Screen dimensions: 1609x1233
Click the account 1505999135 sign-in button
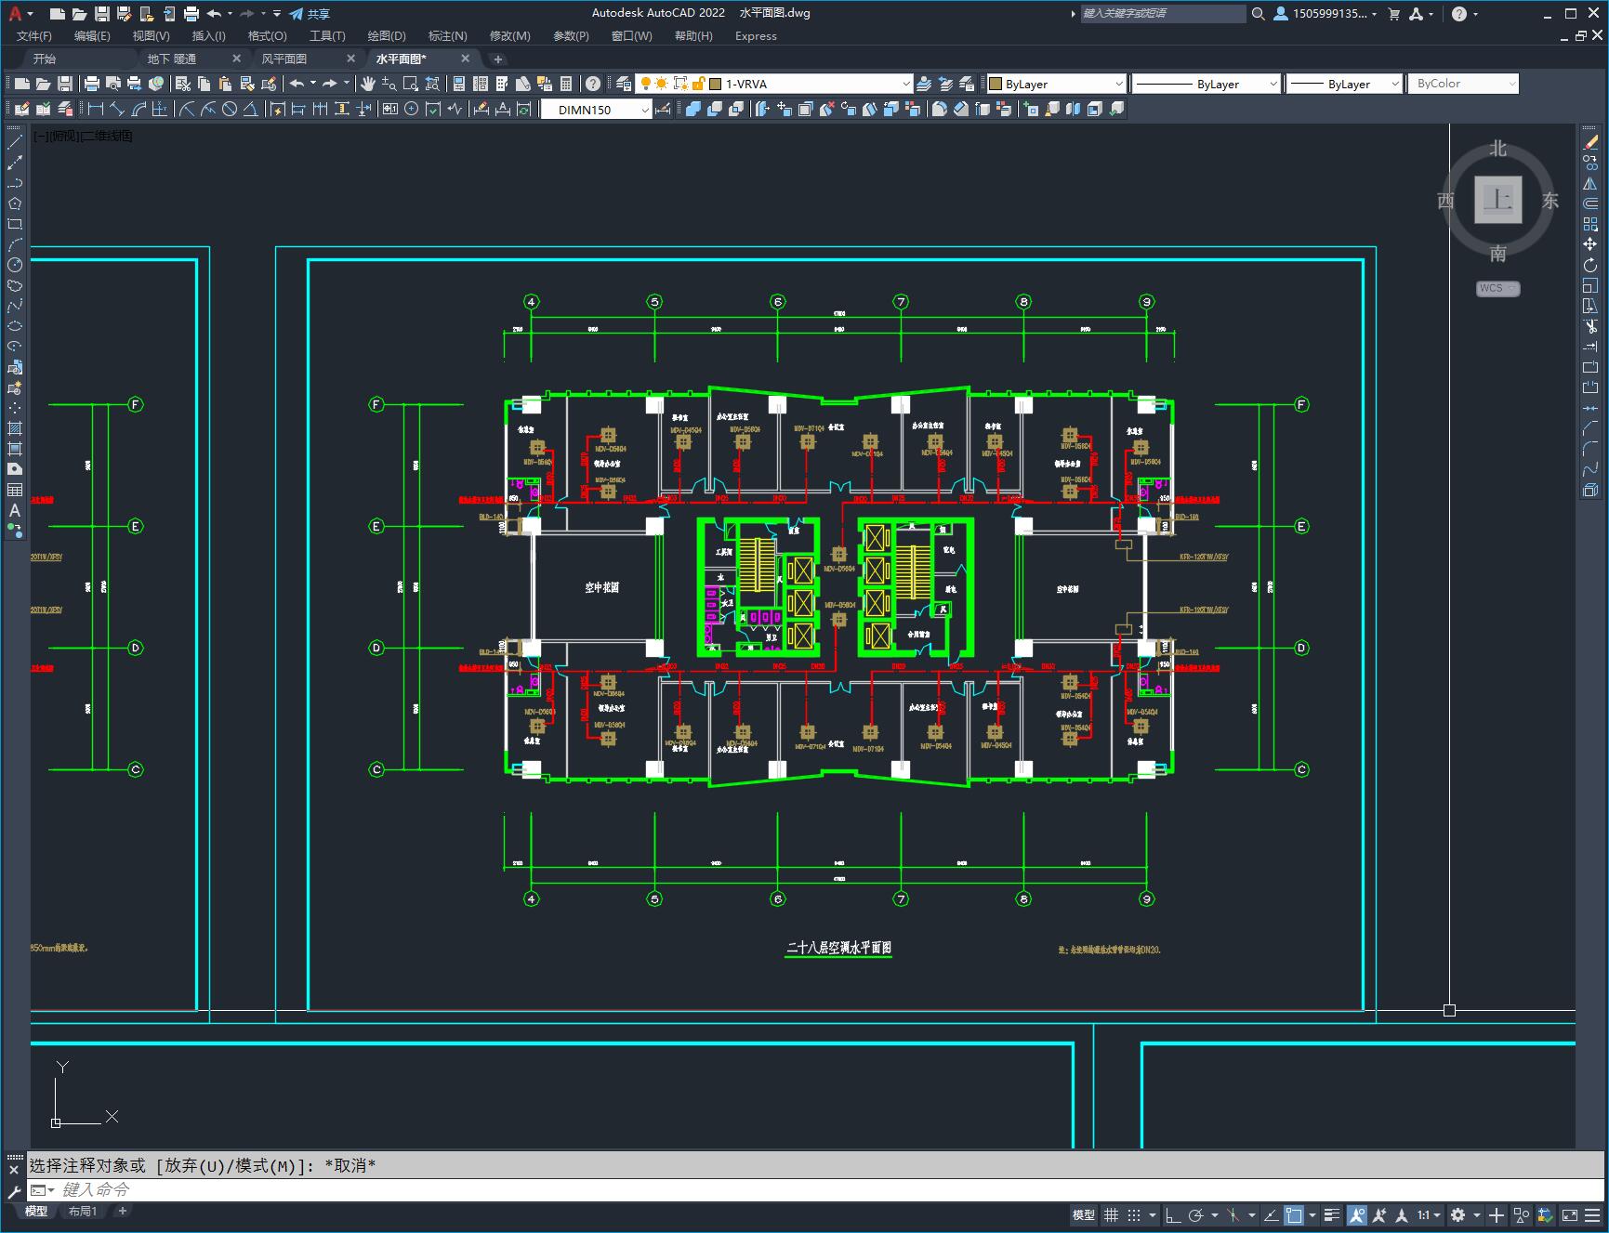point(1326,13)
